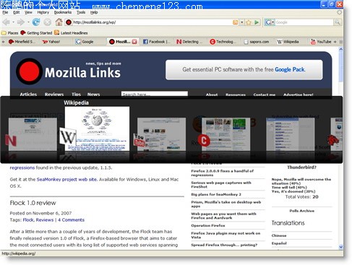The height and width of the screenshot is (265, 352).
Task: Open the 'Operation Firefox' sidebar link
Action: click(x=208, y=225)
